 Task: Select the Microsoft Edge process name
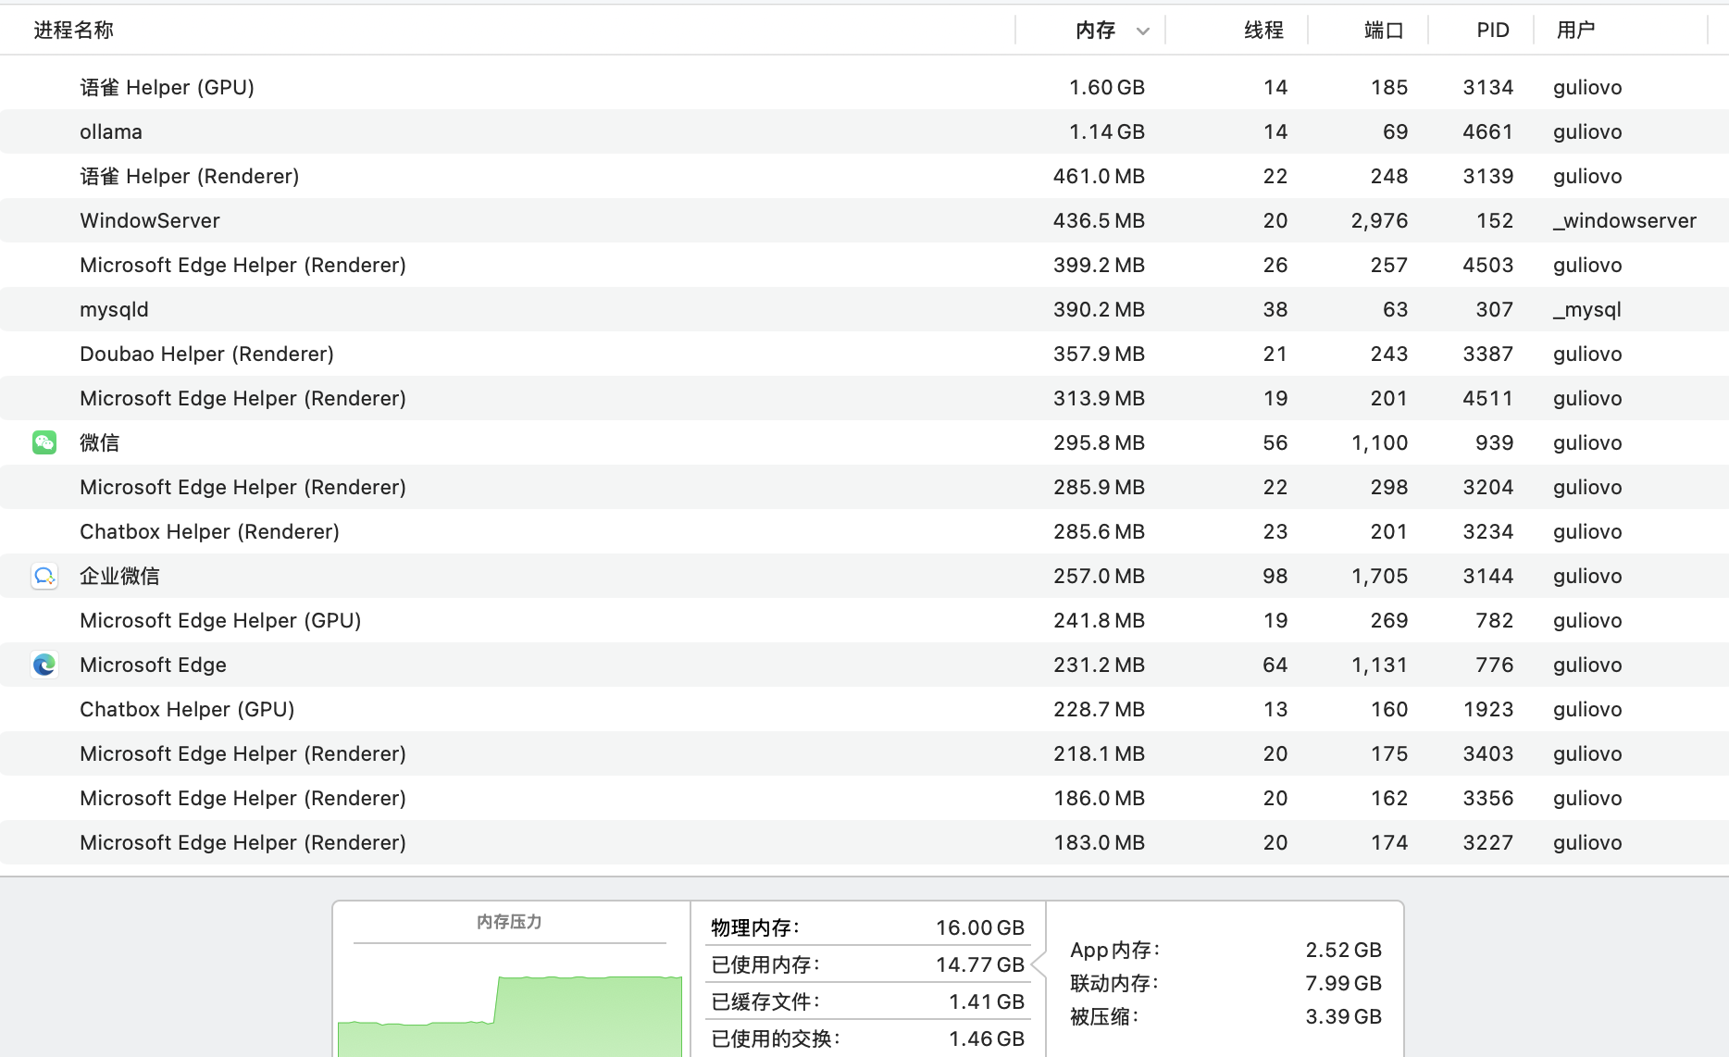point(153,665)
